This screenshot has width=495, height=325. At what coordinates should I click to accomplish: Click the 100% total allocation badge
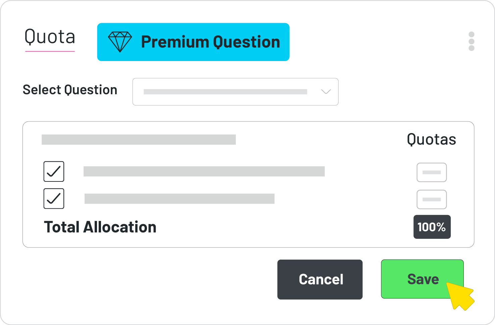click(432, 227)
